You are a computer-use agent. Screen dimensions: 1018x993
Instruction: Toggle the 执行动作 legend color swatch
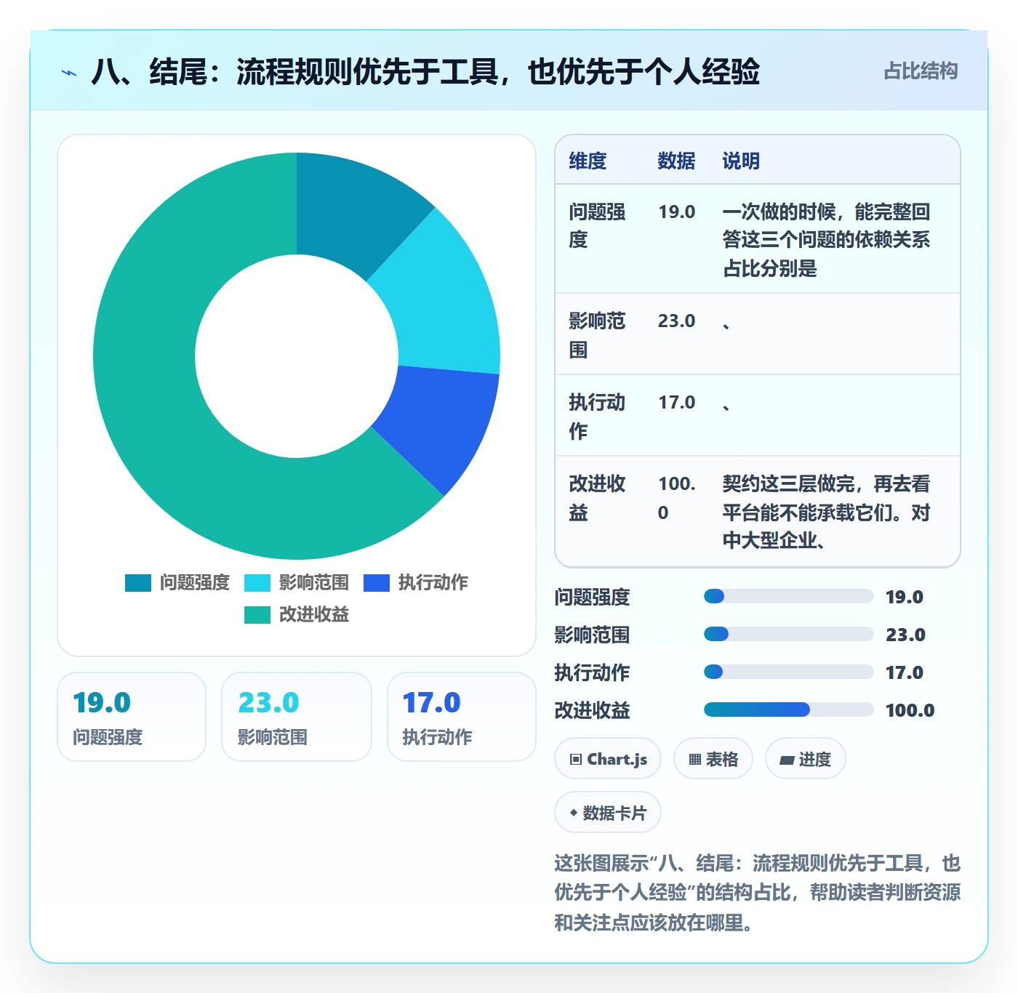point(377,583)
